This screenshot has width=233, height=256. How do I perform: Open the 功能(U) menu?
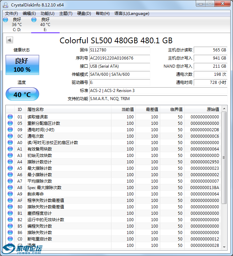point(47,14)
